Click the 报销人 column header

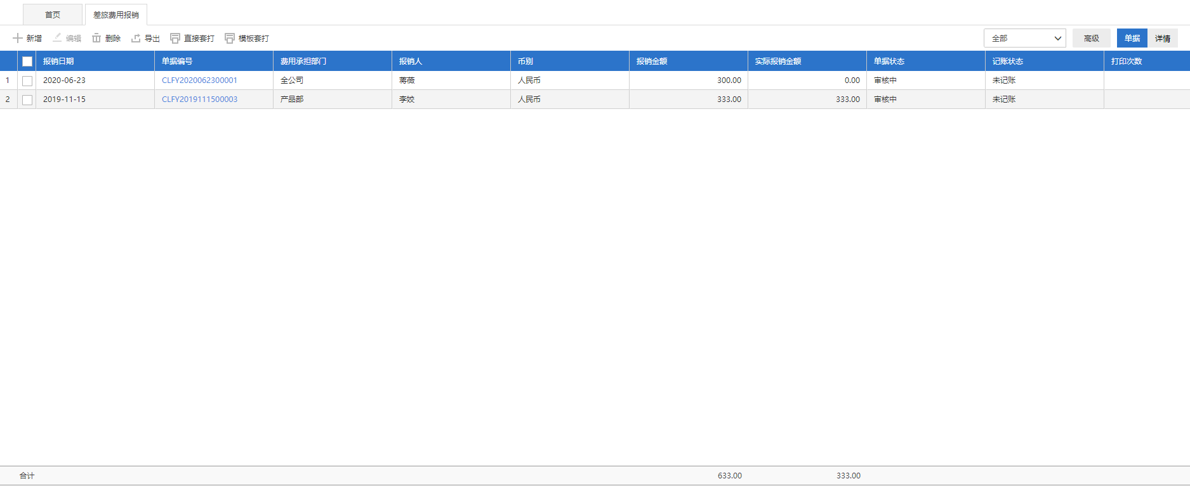click(451, 61)
